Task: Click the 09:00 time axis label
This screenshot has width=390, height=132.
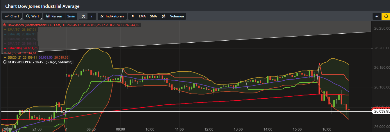Action: tap(120, 129)
